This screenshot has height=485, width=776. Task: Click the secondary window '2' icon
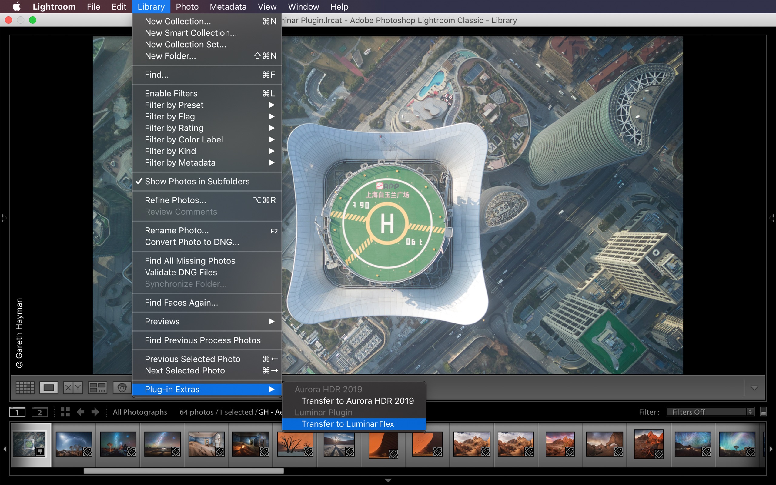pos(40,412)
